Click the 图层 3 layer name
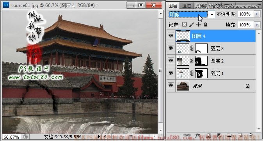The width and height of the screenshot is (263, 141). point(217,49)
